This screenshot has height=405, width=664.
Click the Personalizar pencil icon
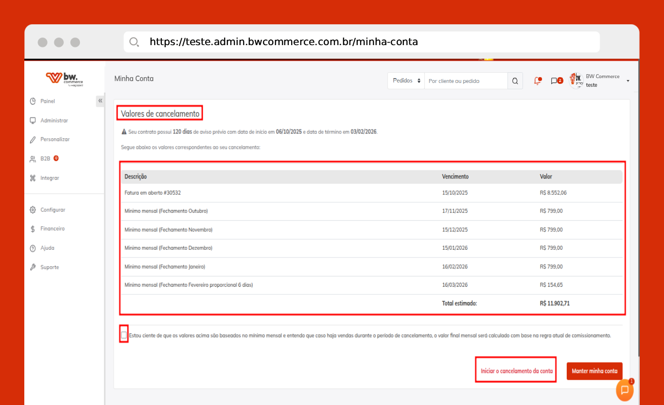33,140
